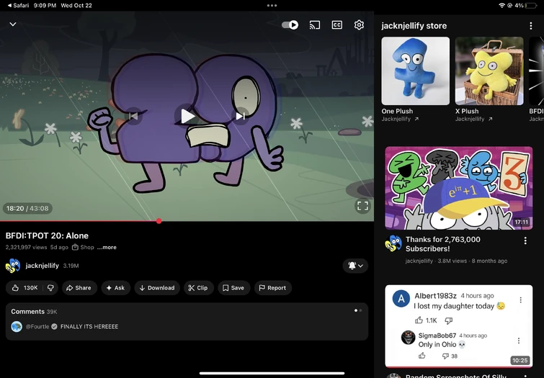Click the 17:11 duration badge
Screen dimensions: 544x378
point(522,222)
